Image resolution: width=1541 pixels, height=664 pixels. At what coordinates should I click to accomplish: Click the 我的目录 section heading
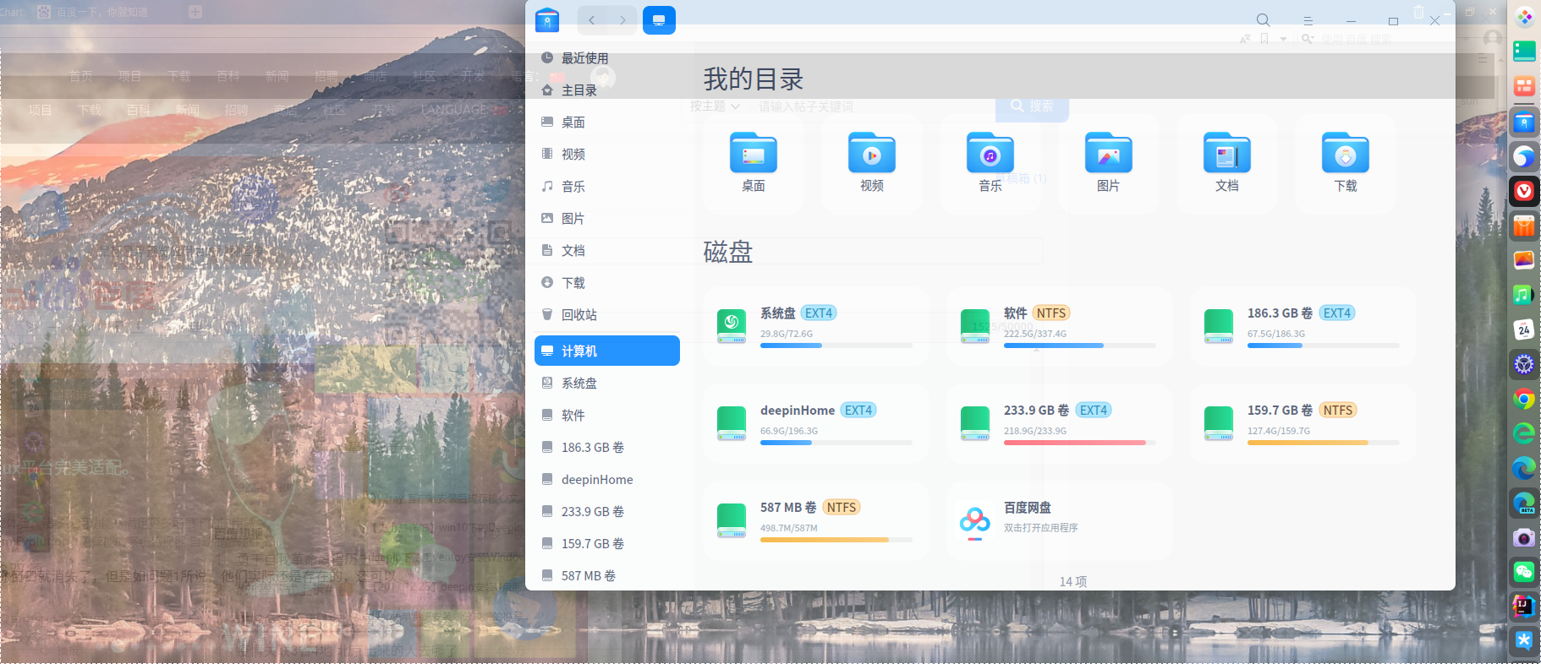click(754, 79)
